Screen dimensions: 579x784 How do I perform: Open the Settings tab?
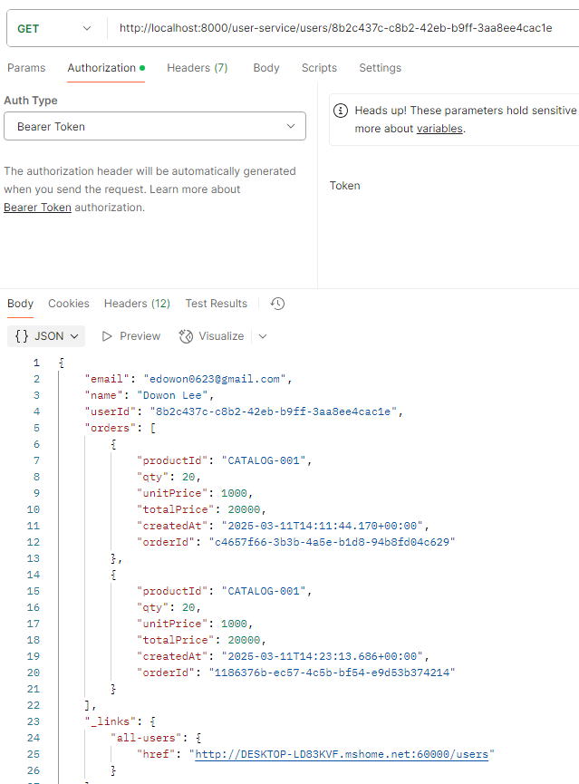tap(380, 68)
